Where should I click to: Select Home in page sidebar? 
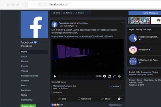34,52
